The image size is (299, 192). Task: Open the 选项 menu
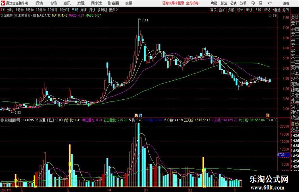pos(243,3)
